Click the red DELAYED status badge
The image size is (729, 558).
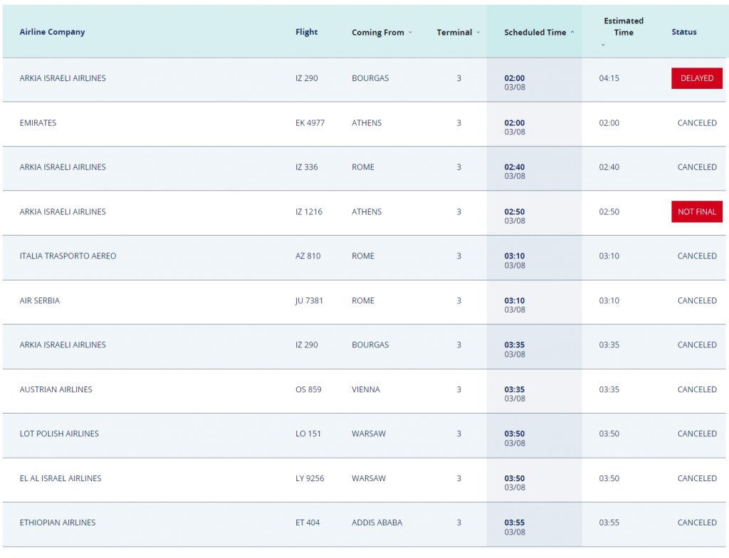coord(696,78)
